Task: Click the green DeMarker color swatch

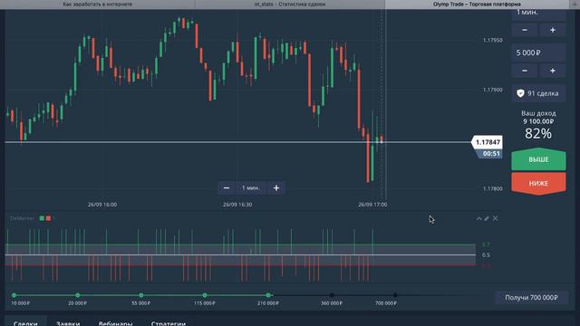Action: 42,218
